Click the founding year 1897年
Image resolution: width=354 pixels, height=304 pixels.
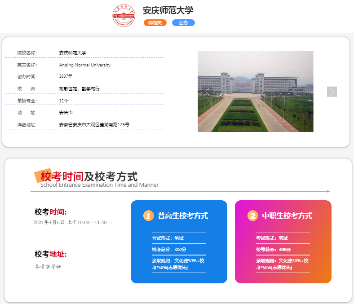[66, 76]
